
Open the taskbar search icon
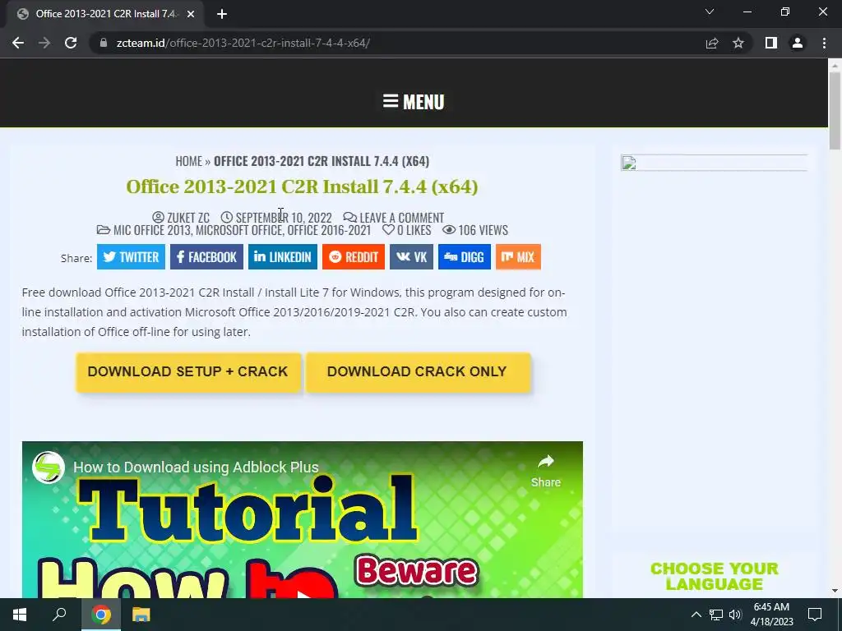point(59,615)
